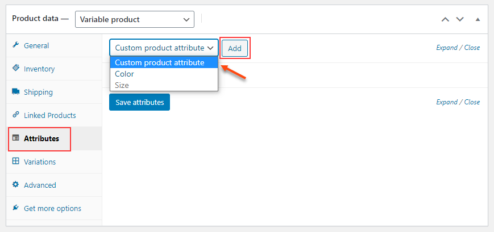Click the Get more options plug icon
The height and width of the screenshot is (232, 494).
(x=15, y=208)
